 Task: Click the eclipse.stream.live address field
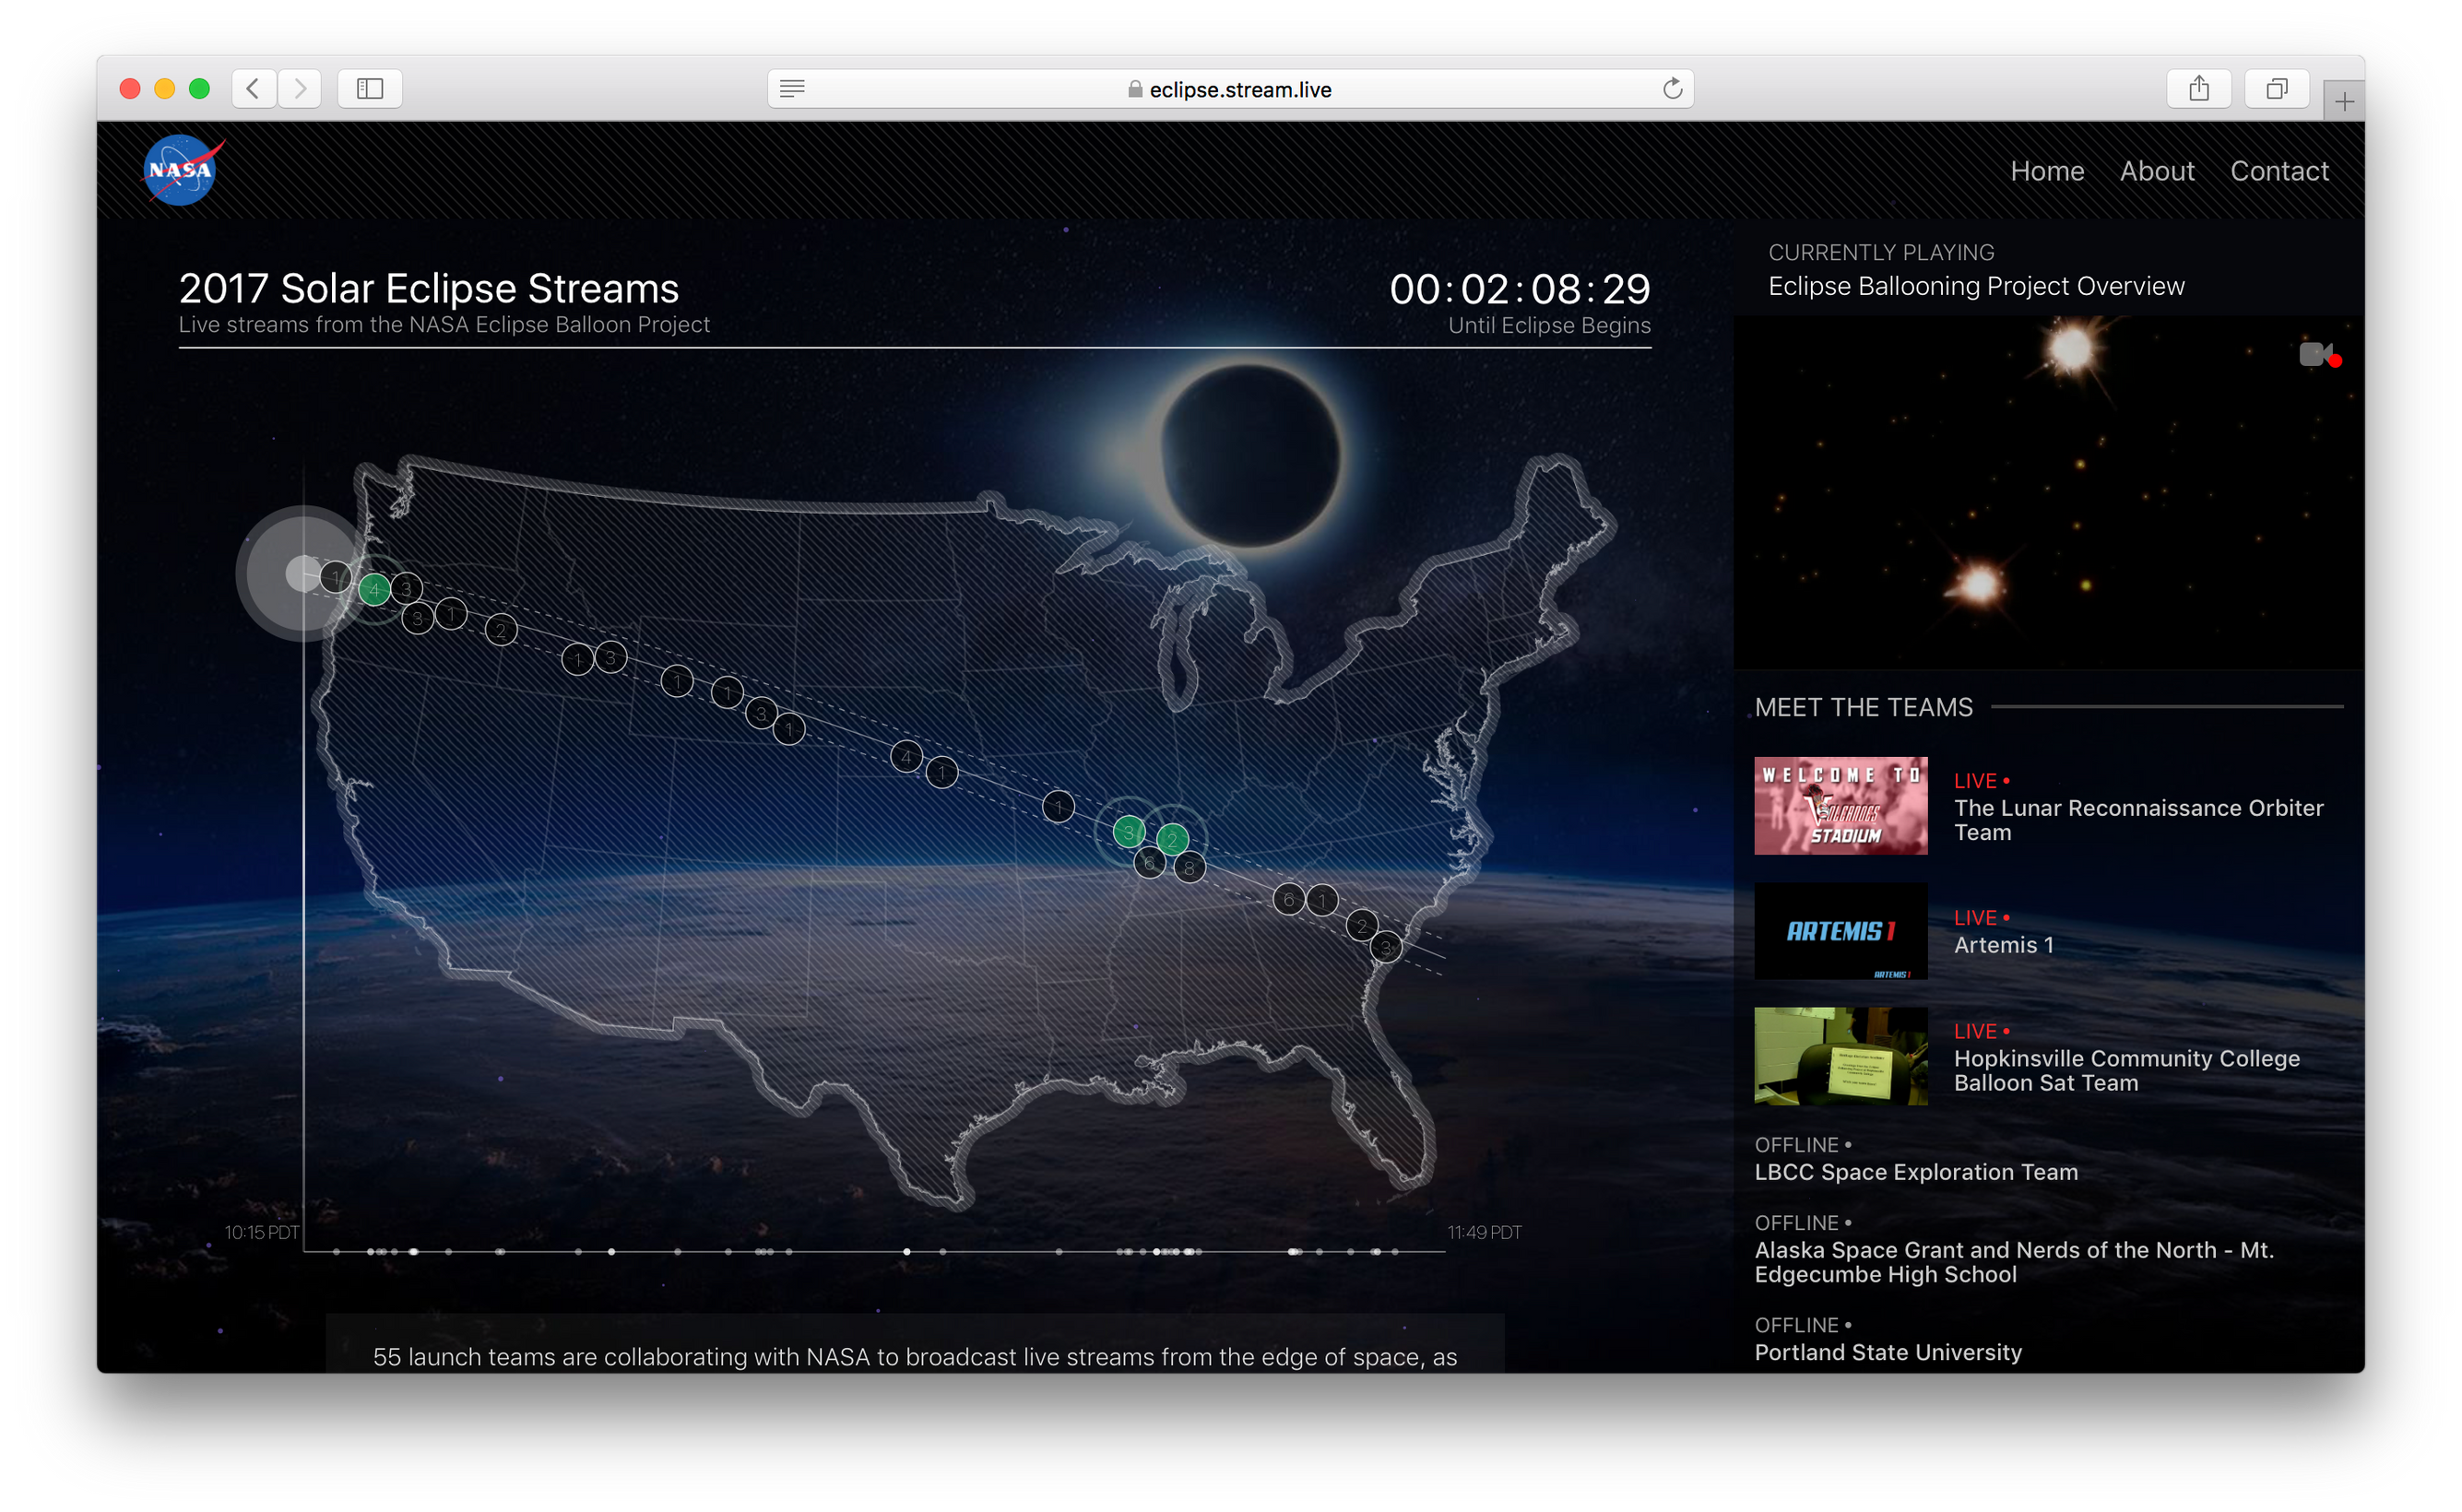1240,89
